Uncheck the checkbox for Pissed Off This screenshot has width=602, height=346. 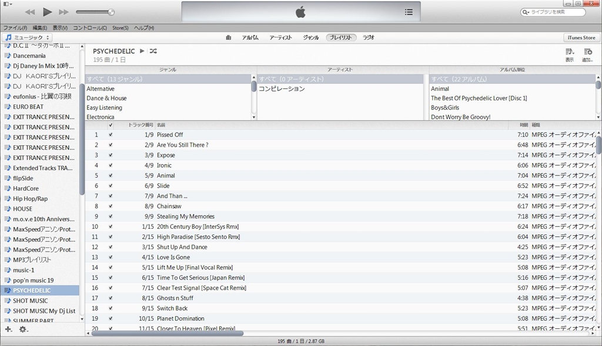pos(111,135)
